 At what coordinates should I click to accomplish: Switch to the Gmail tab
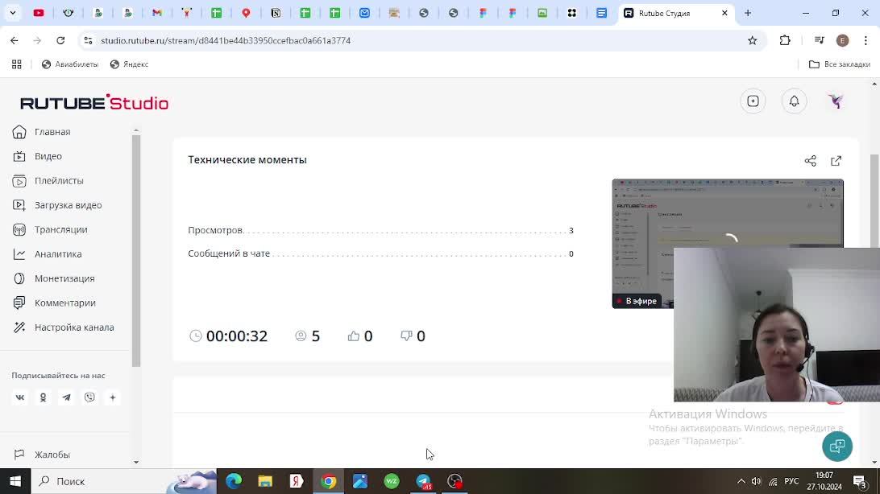click(x=157, y=13)
